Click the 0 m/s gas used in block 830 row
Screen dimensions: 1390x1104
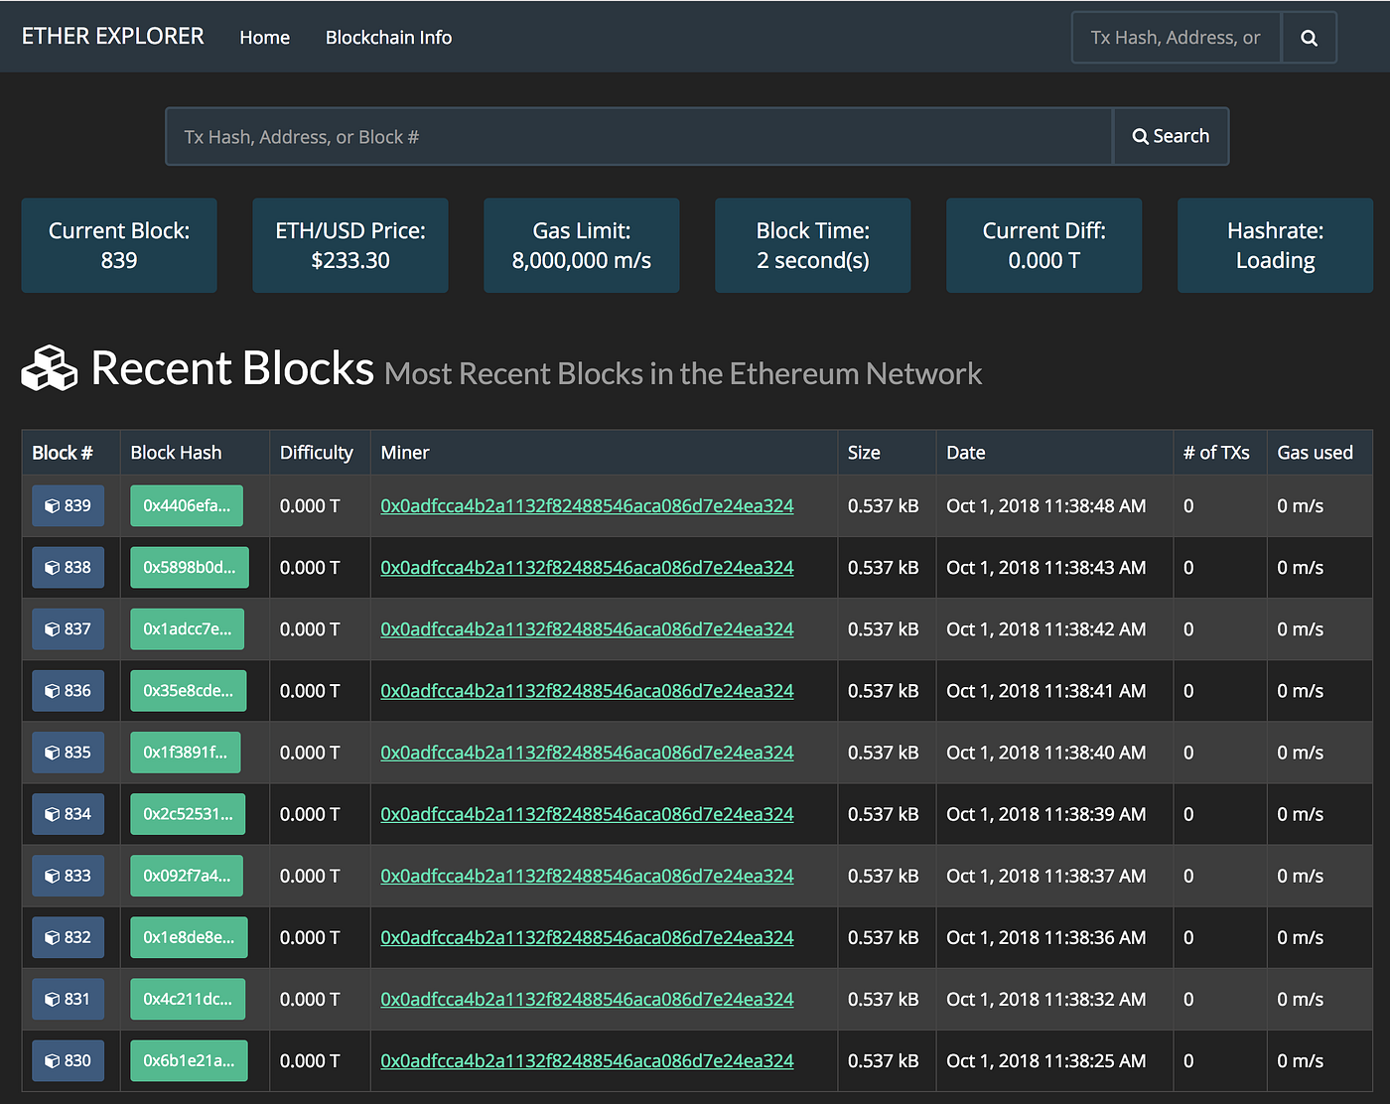[1301, 1061]
